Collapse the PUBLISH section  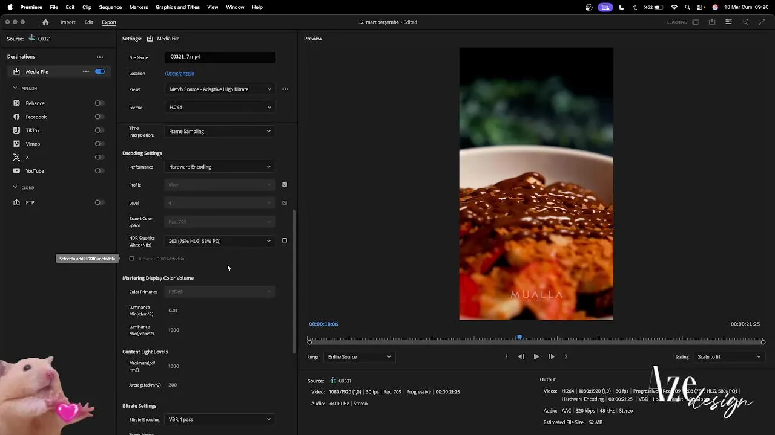point(15,88)
